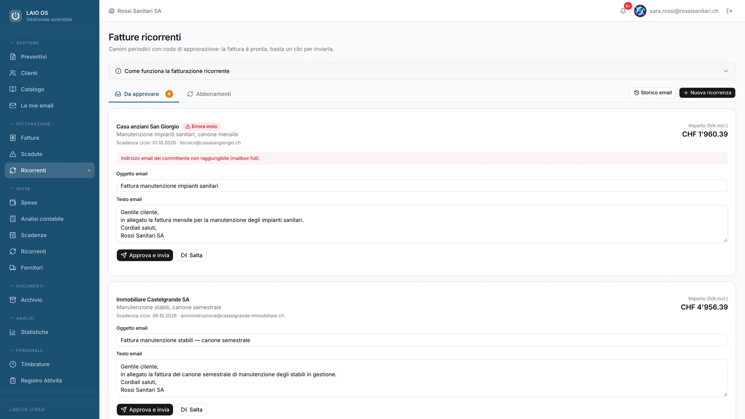Click Salta for Immobiliare Castelgrande SA
This screenshot has width=745, height=419.
coord(192,410)
